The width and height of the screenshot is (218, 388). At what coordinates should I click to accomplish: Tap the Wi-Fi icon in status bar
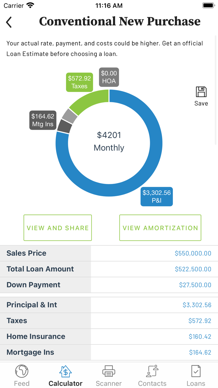pos(31,5)
